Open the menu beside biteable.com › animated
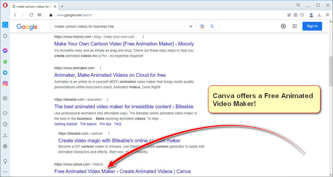Image resolution: width=333 pixels, height=177 pixels. [108, 99]
